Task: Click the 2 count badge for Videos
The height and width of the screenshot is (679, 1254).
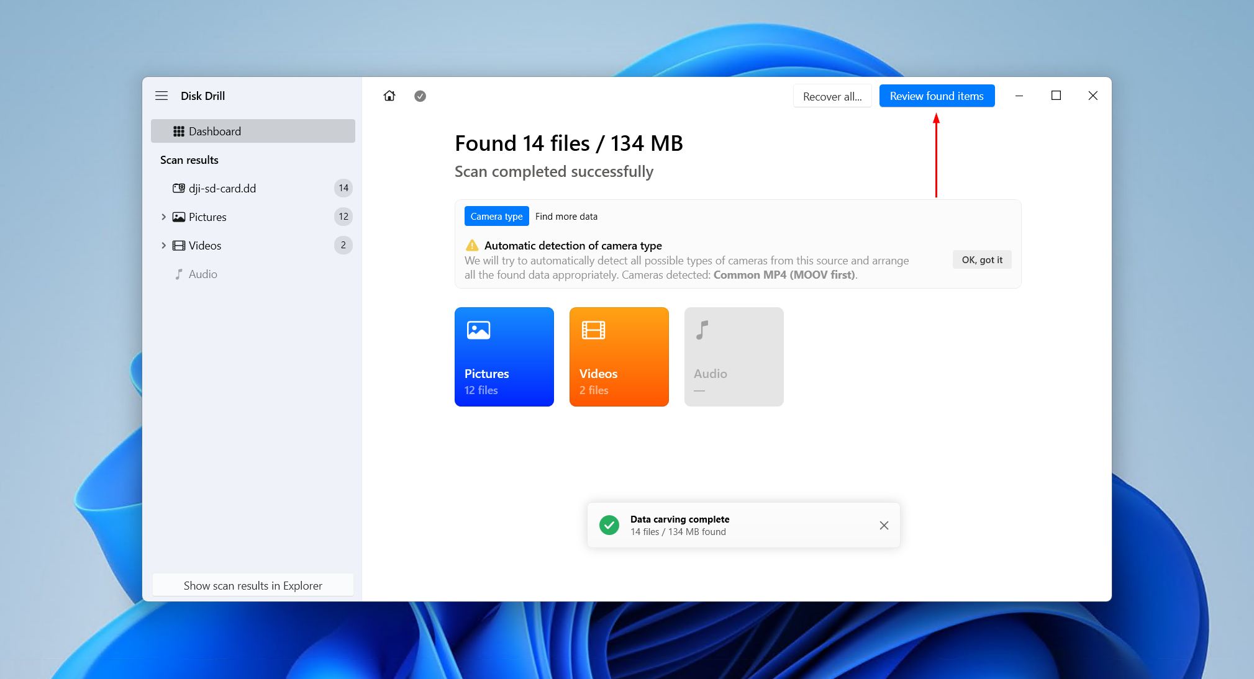Action: tap(343, 245)
